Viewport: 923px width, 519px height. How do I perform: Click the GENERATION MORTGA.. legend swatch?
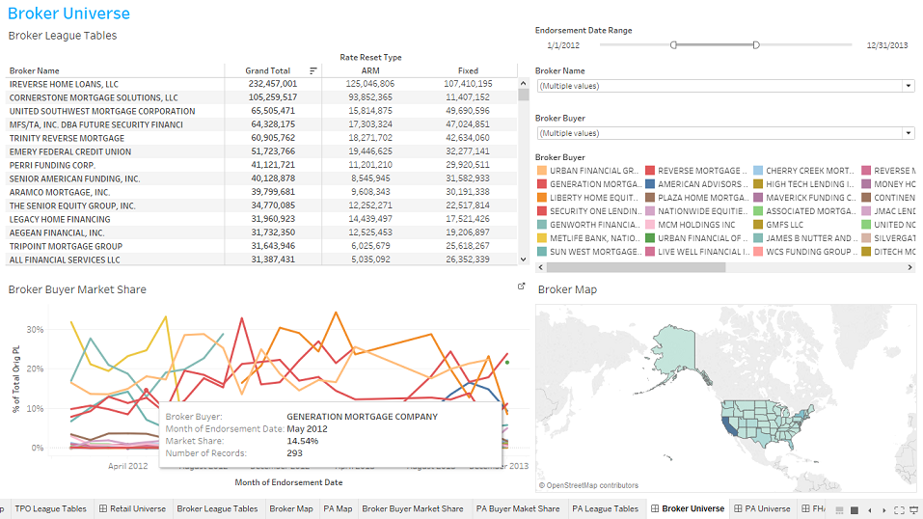pyautogui.click(x=542, y=184)
